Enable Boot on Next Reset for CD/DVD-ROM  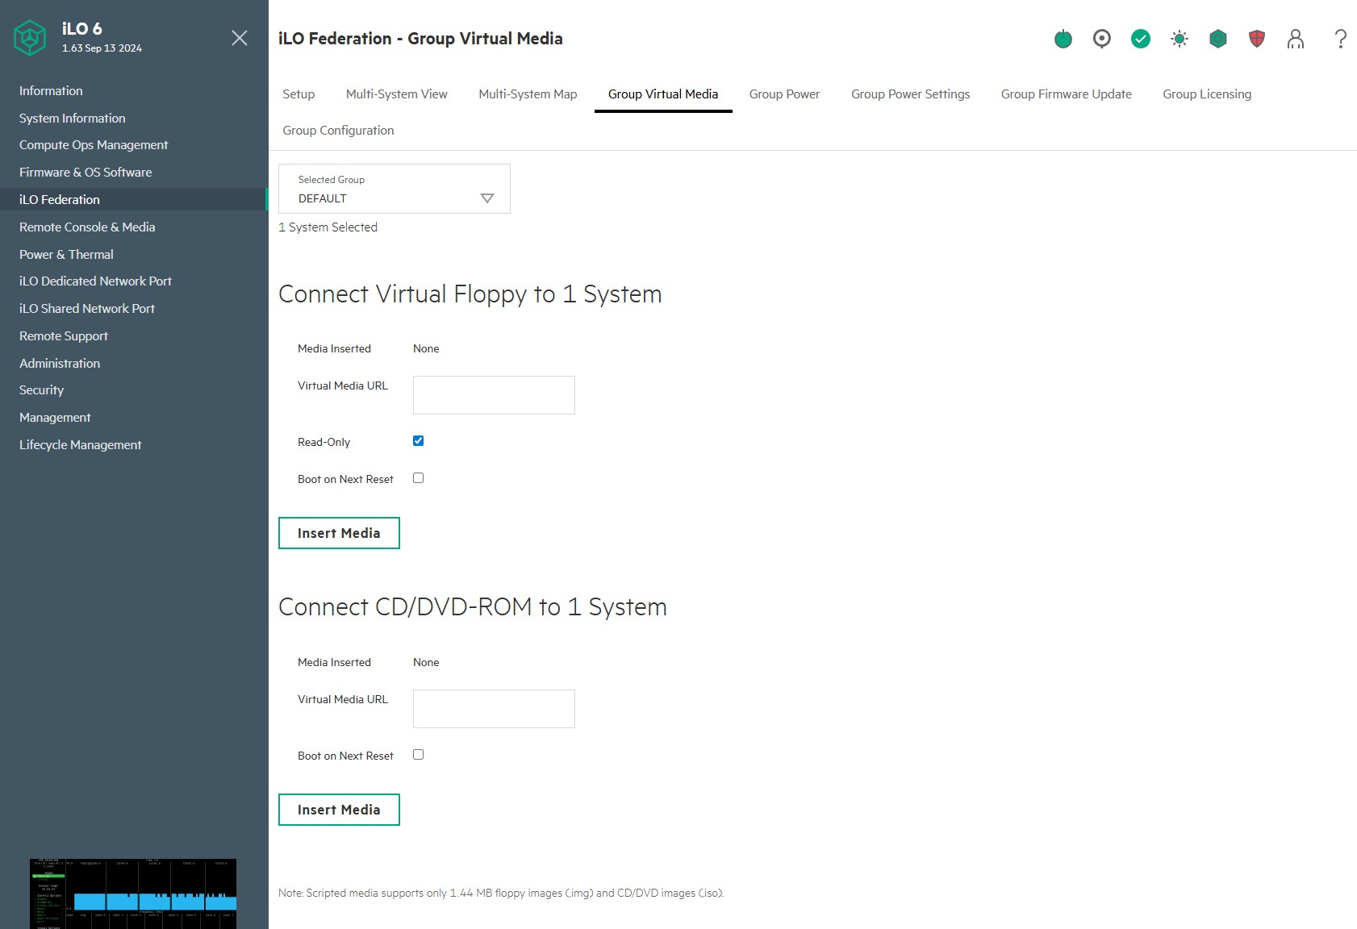pos(418,755)
